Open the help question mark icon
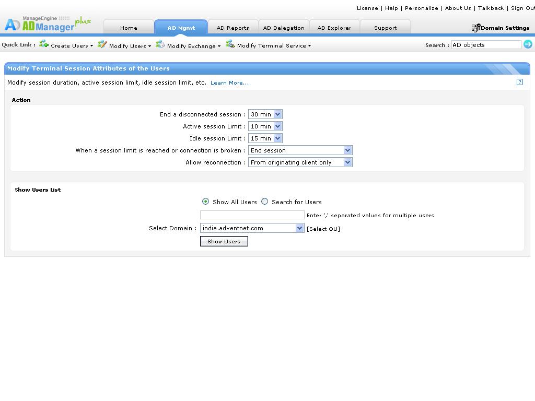 [x=519, y=82]
